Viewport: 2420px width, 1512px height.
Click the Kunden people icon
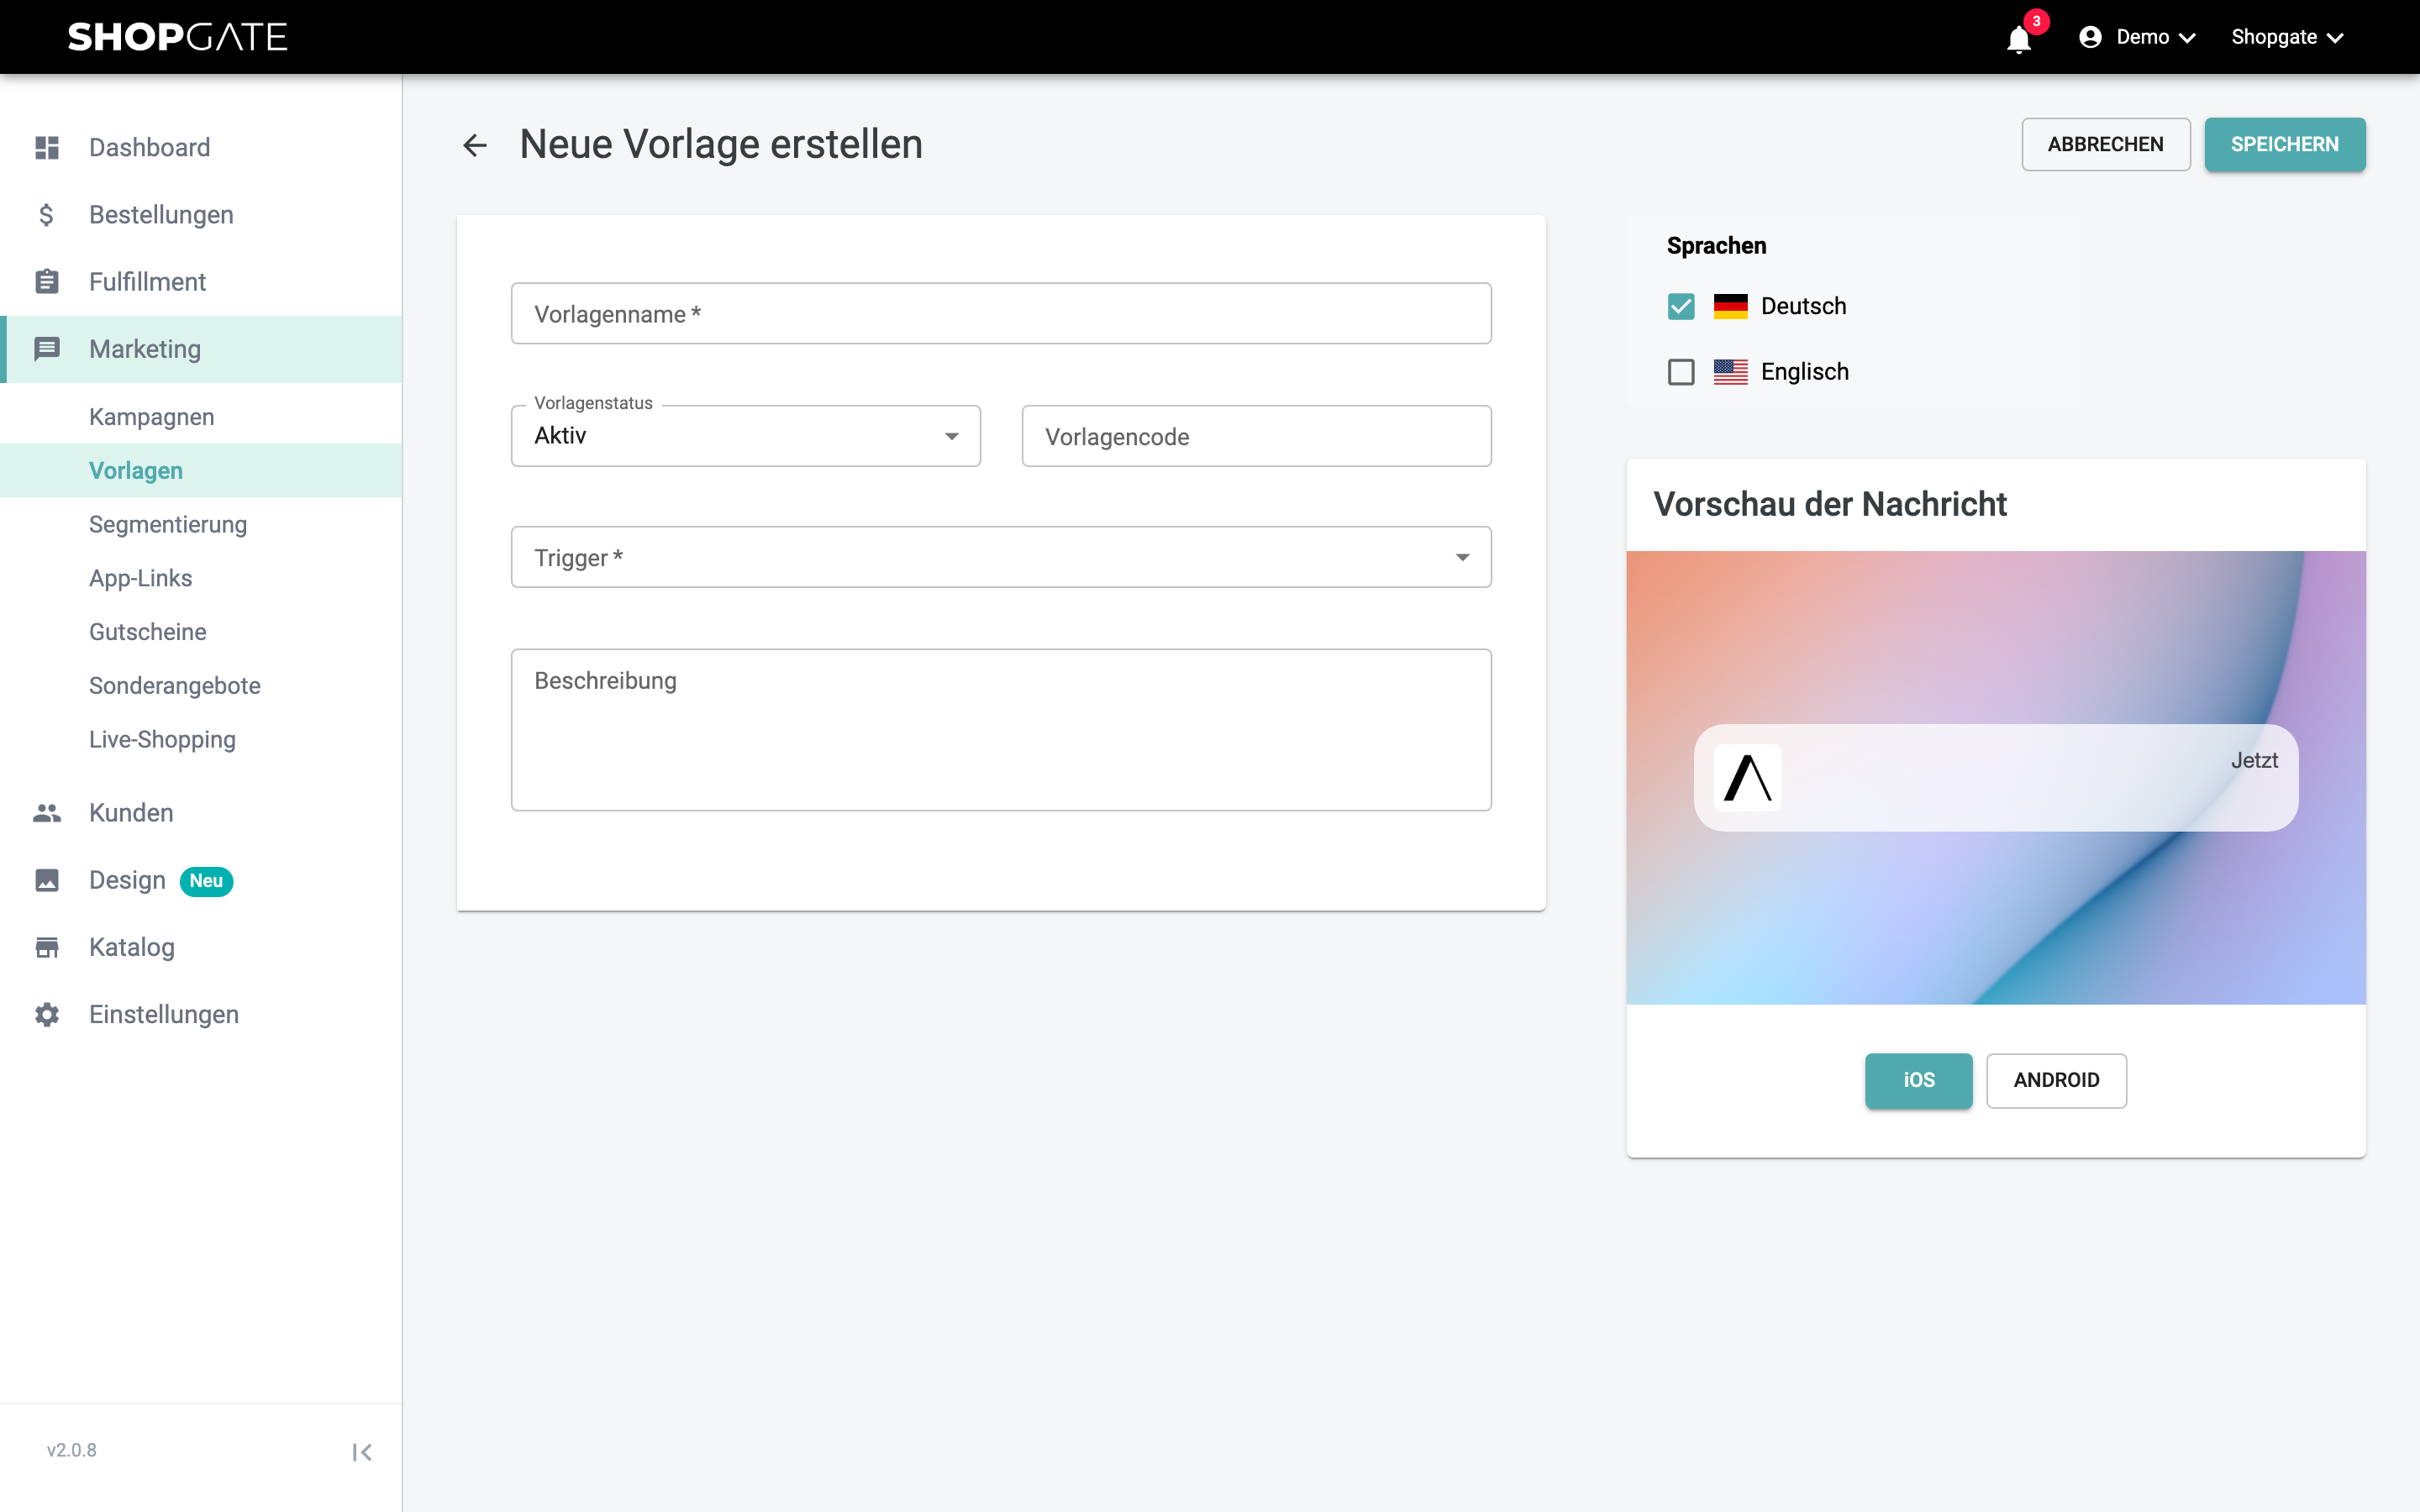[47, 812]
